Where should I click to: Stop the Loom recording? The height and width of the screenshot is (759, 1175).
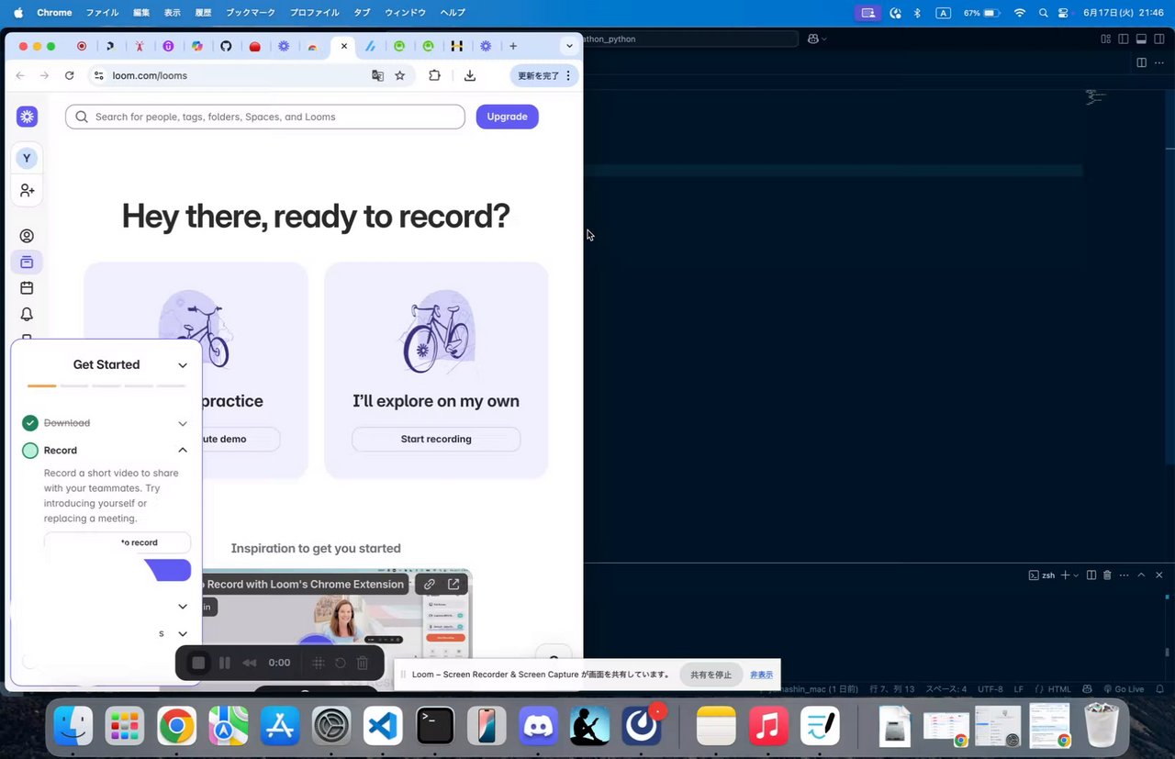click(x=198, y=663)
